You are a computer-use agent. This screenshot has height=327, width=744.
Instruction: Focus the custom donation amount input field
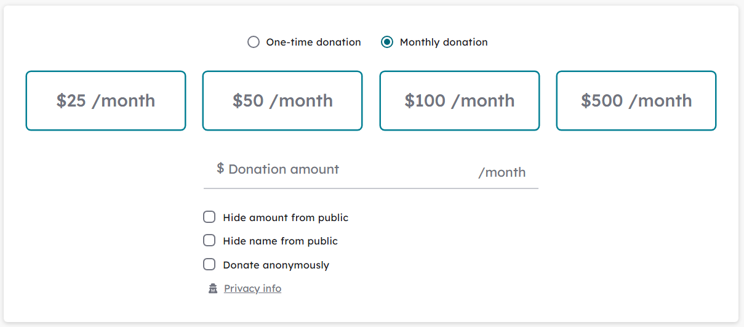coord(370,172)
